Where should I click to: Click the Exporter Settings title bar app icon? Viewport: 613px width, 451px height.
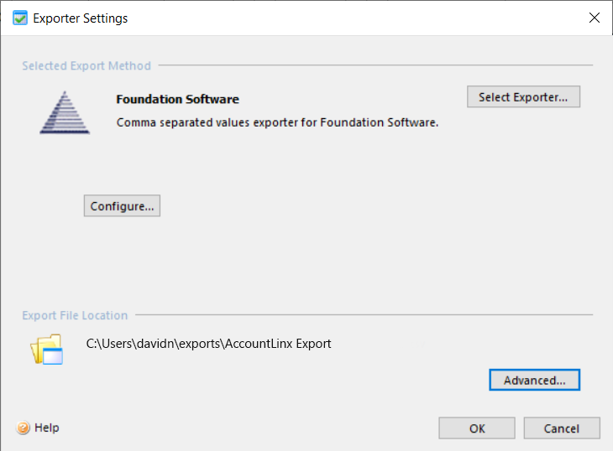point(20,18)
